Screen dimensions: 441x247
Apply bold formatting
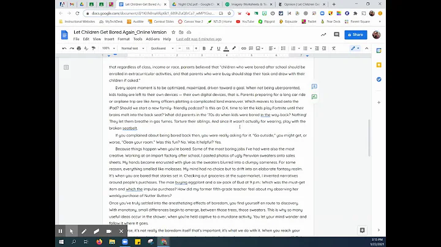point(204,48)
